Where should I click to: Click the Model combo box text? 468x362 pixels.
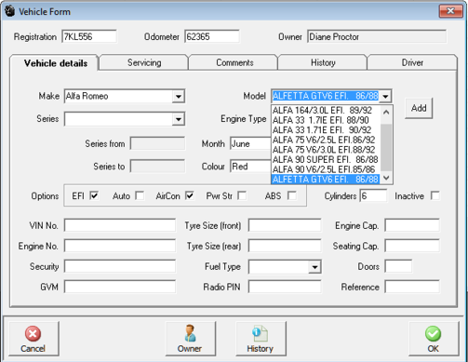326,96
